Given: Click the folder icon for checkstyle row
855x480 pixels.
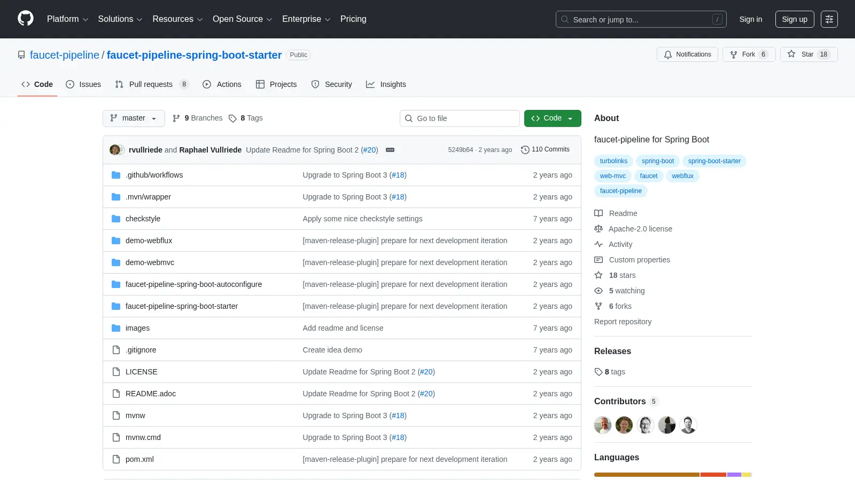Looking at the screenshot, I should tap(116, 219).
